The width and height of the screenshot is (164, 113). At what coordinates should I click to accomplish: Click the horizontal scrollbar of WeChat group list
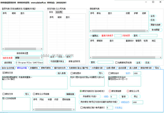tap(119, 31)
